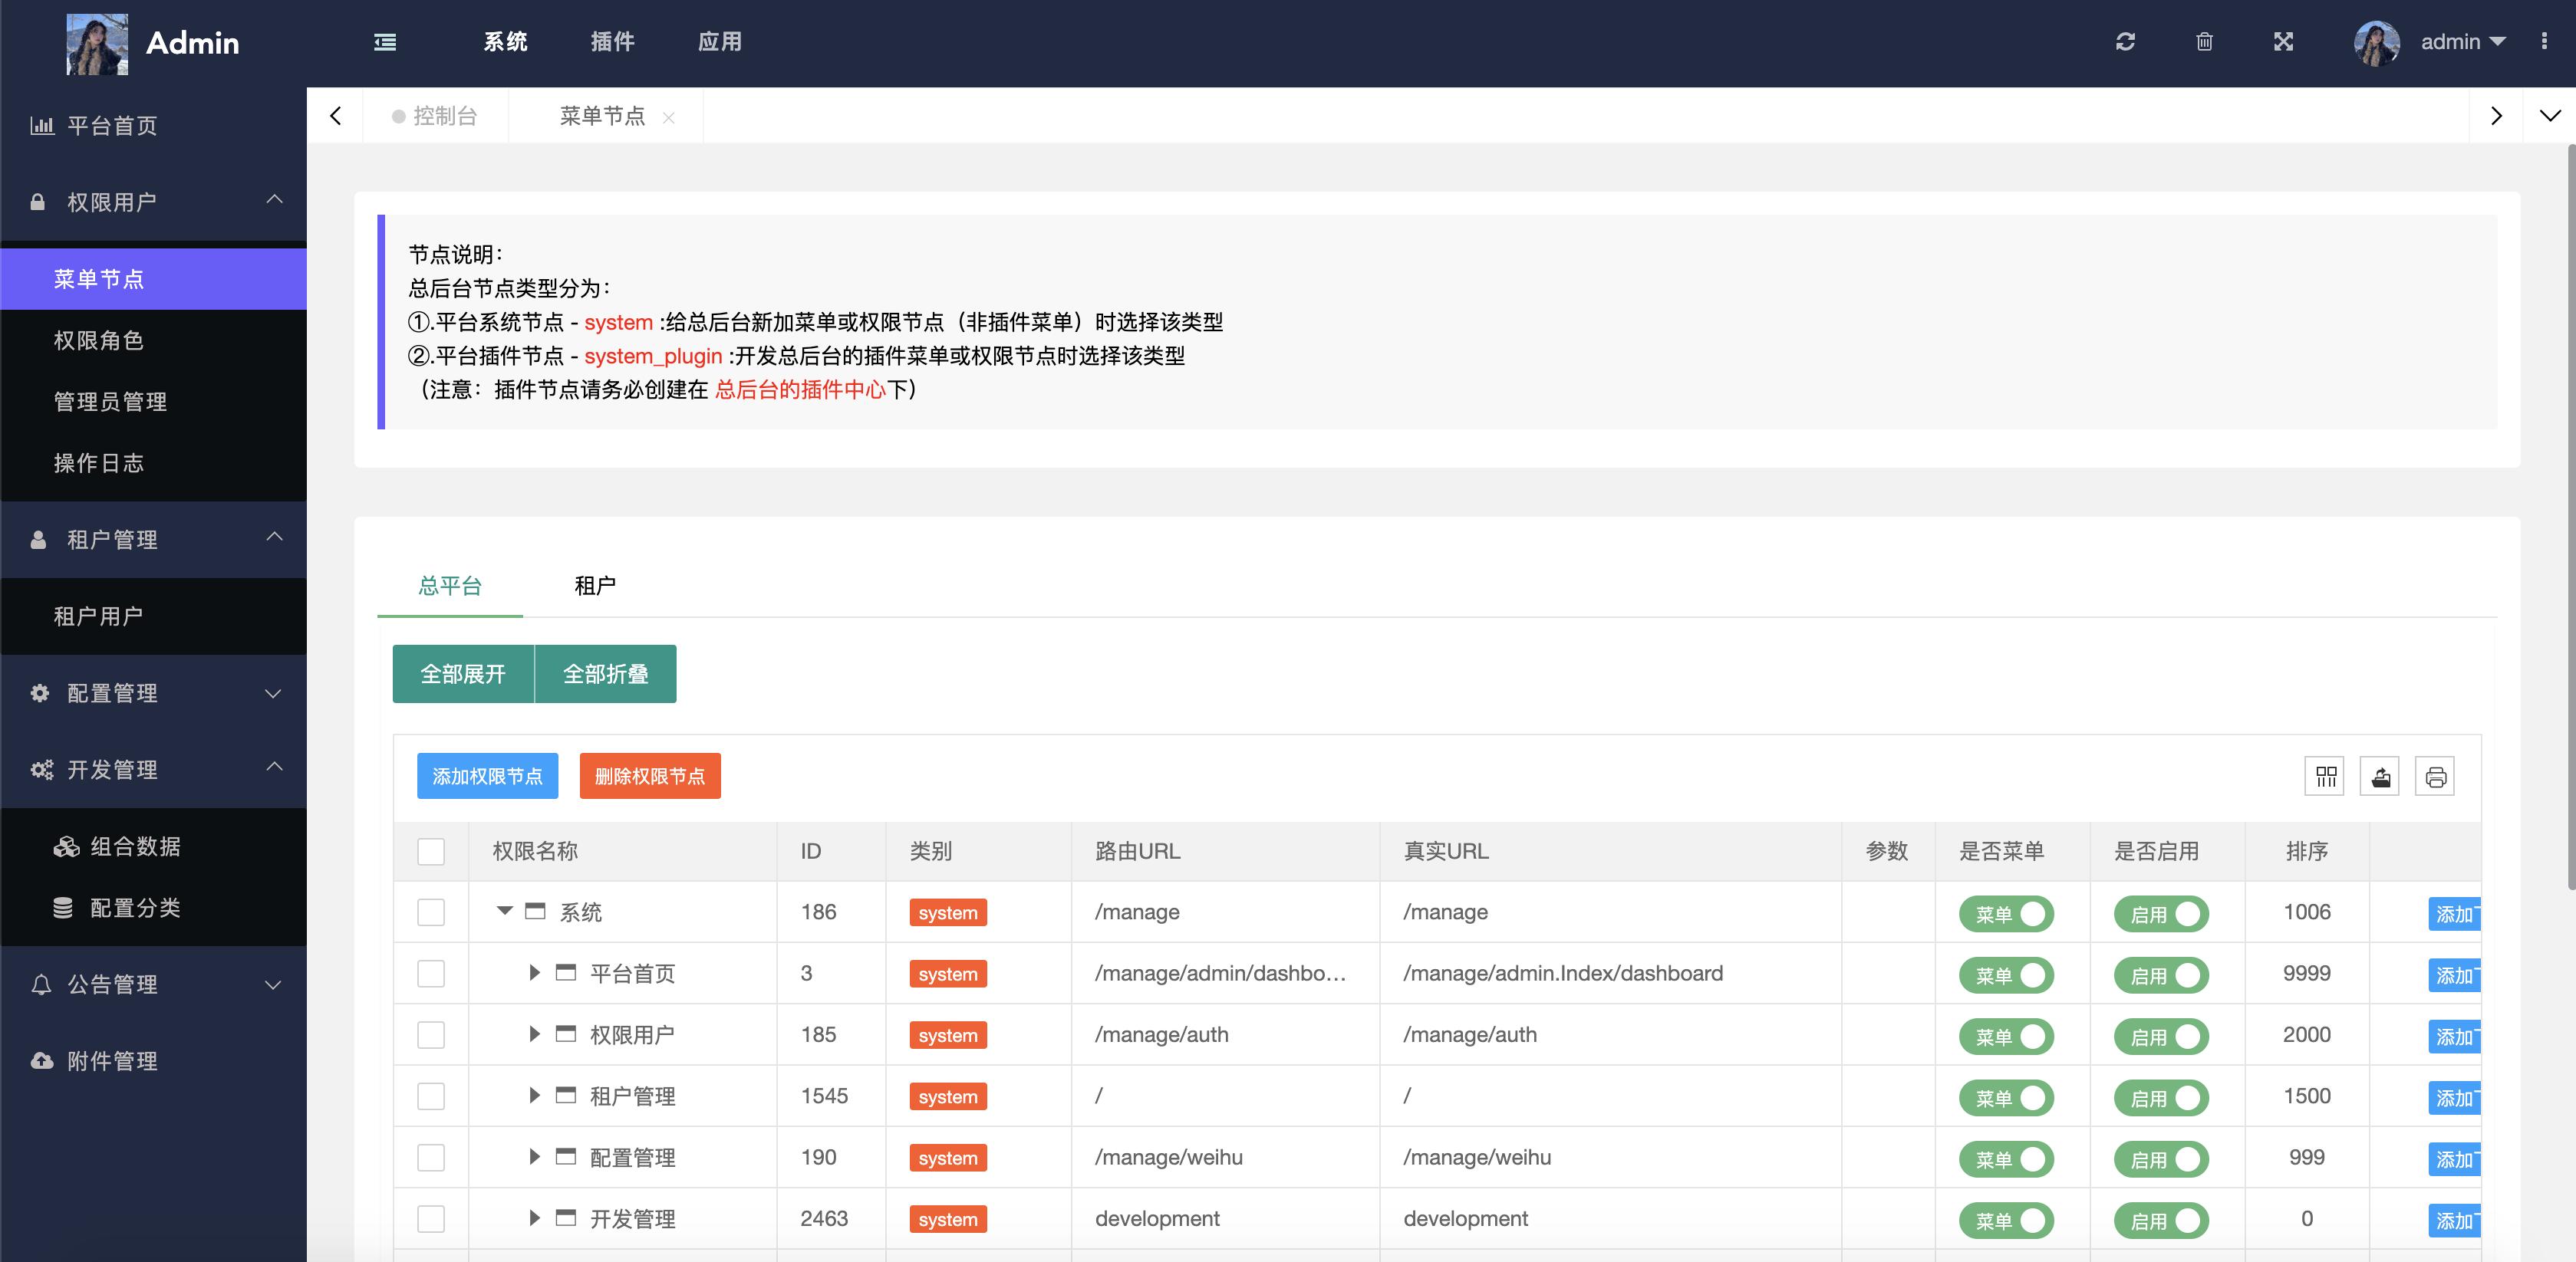The image size is (2576, 1262).
Task: Refresh the page using the refresh icon
Action: tap(2126, 42)
